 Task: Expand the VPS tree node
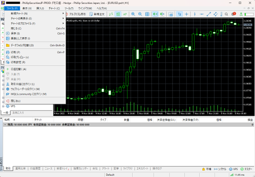click(x=3, y=106)
